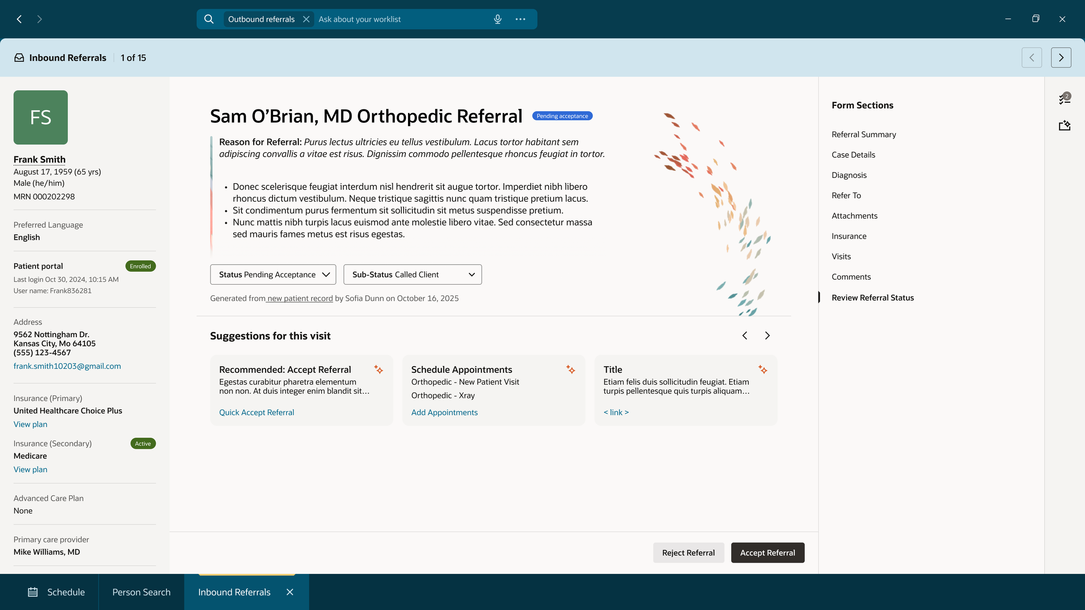The height and width of the screenshot is (610, 1085).
Task: Click the 1 of 15 counter
Action: pos(133,58)
